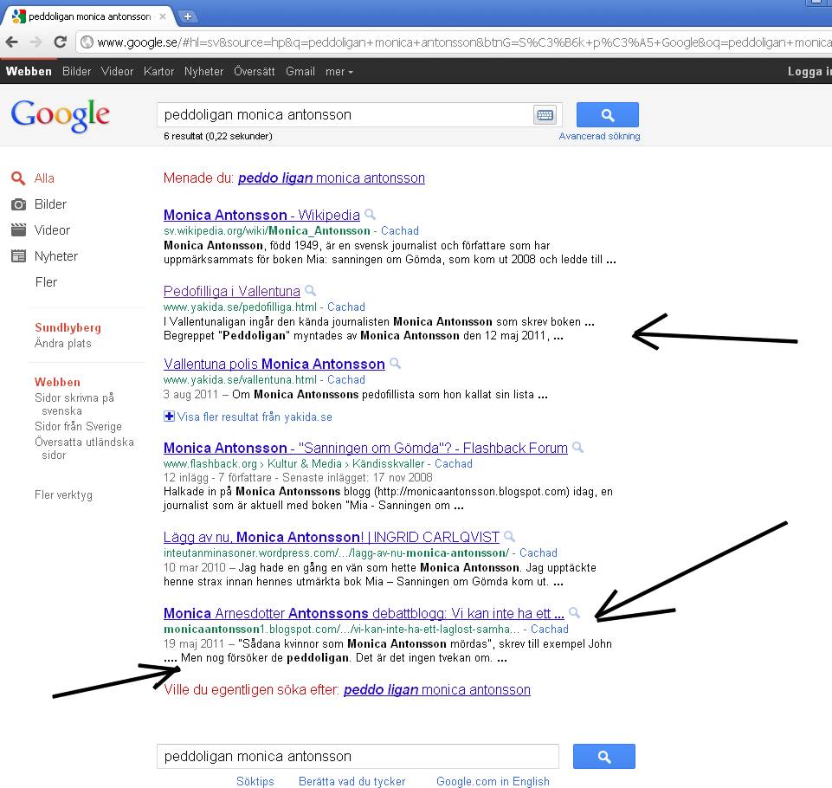Click the newspaper icon for Nyheter
The height and width of the screenshot is (788, 832).
[x=18, y=255]
